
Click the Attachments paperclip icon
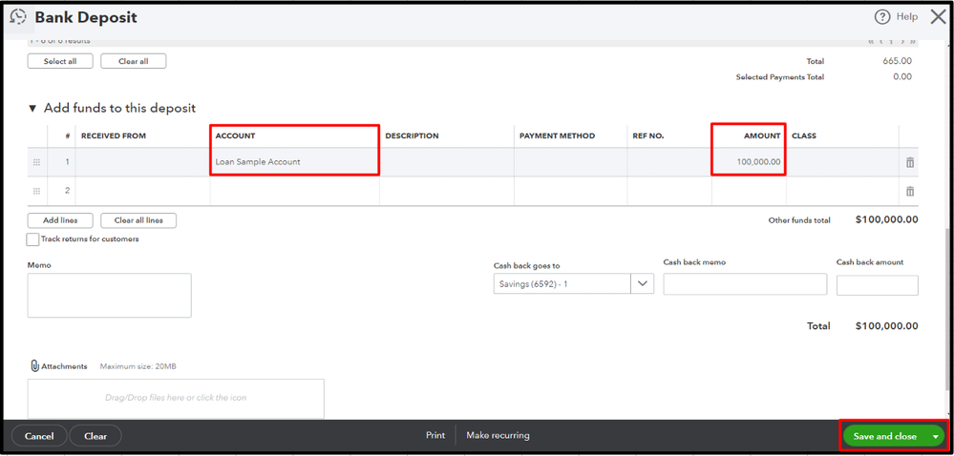34,366
